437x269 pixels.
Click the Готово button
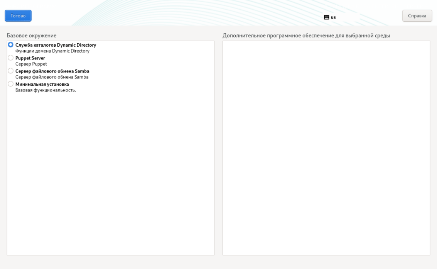[x=18, y=16]
